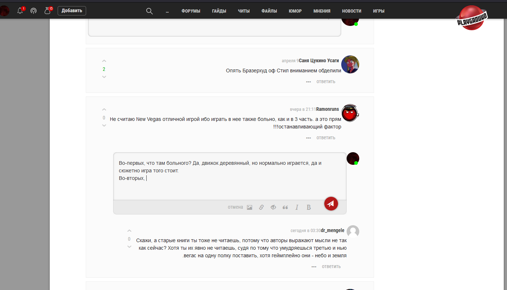This screenshot has height=290, width=507.
Task: Open the Саня Цукино Усаги profile name
Action: click(319, 60)
